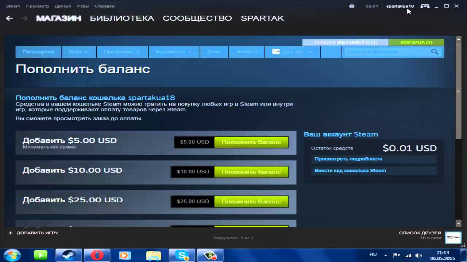Launch Opera browser from taskbar
467x262 pixels.
pos(97,255)
